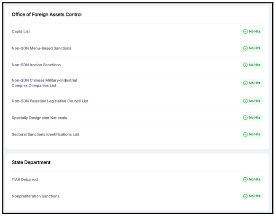Select Non-SDN Iranian Sanctions label
This screenshot has width=276, height=216.
coord(36,65)
